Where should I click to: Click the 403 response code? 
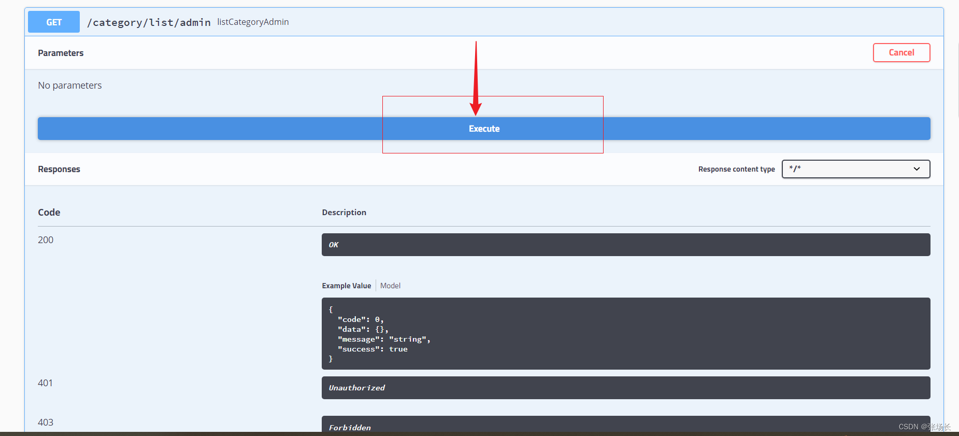pyautogui.click(x=46, y=423)
